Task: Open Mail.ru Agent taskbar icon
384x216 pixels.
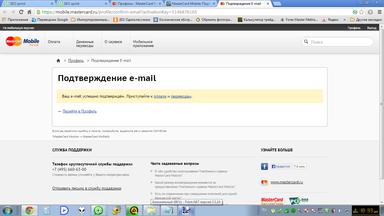Action: tap(99, 210)
